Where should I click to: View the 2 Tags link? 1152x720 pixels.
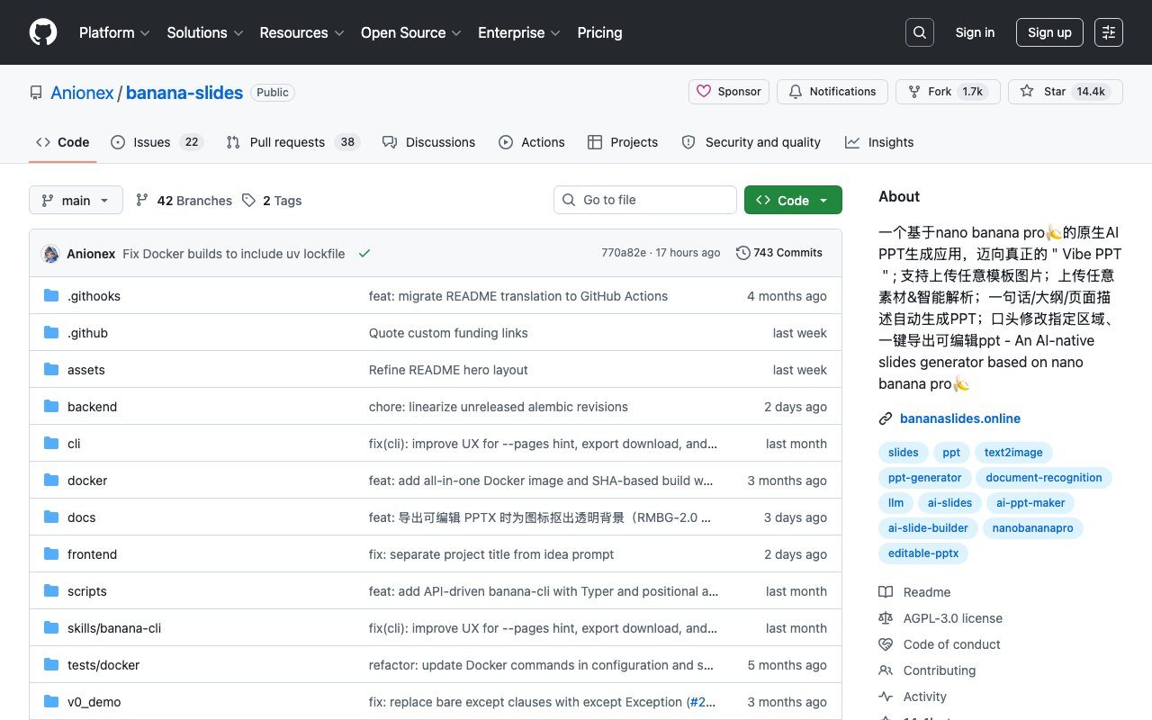point(272,201)
